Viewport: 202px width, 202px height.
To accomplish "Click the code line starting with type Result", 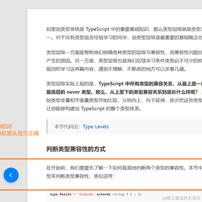I will tap(96, 194).
